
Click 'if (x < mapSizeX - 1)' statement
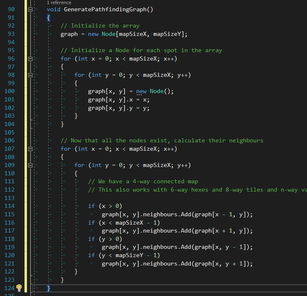point(124,223)
